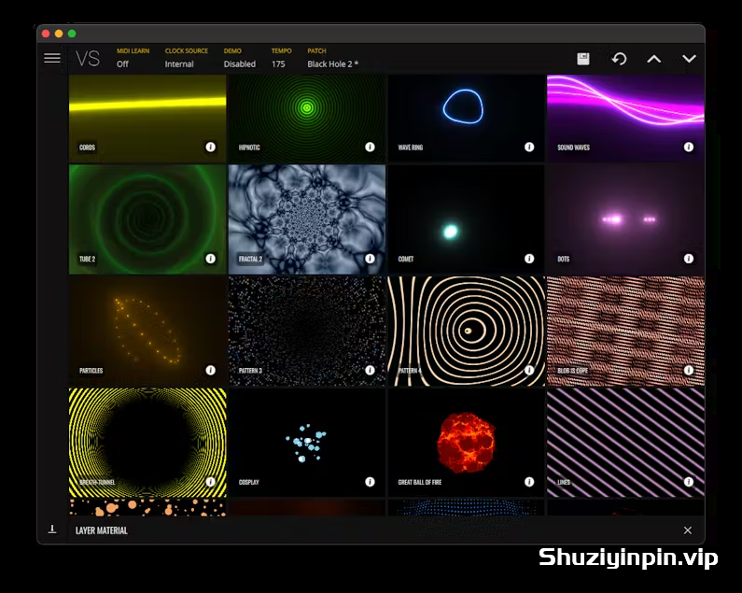742x593 pixels.
Task: Select the Blob Is Dope material thumbnail
Action: coord(625,332)
